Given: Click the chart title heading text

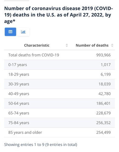Looking at the screenshot, I should click(x=59, y=15).
